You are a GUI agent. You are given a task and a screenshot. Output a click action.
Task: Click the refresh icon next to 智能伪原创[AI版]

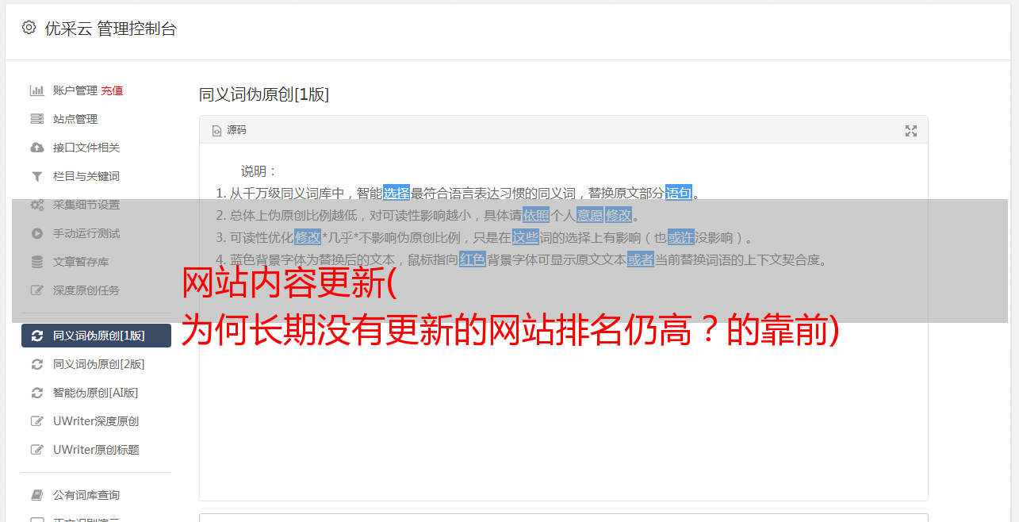[36, 393]
